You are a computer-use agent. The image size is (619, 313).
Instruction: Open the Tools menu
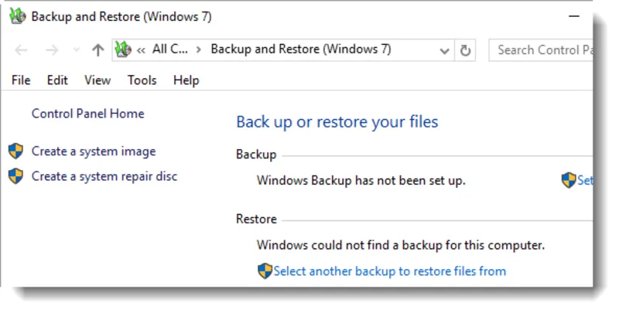[142, 80]
